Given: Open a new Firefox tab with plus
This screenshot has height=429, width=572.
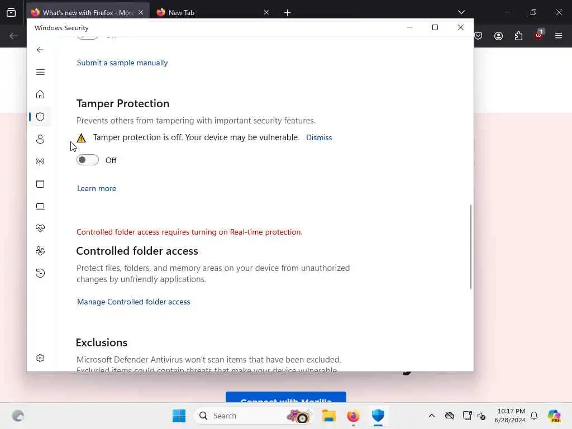Looking at the screenshot, I should pyautogui.click(x=288, y=13).
